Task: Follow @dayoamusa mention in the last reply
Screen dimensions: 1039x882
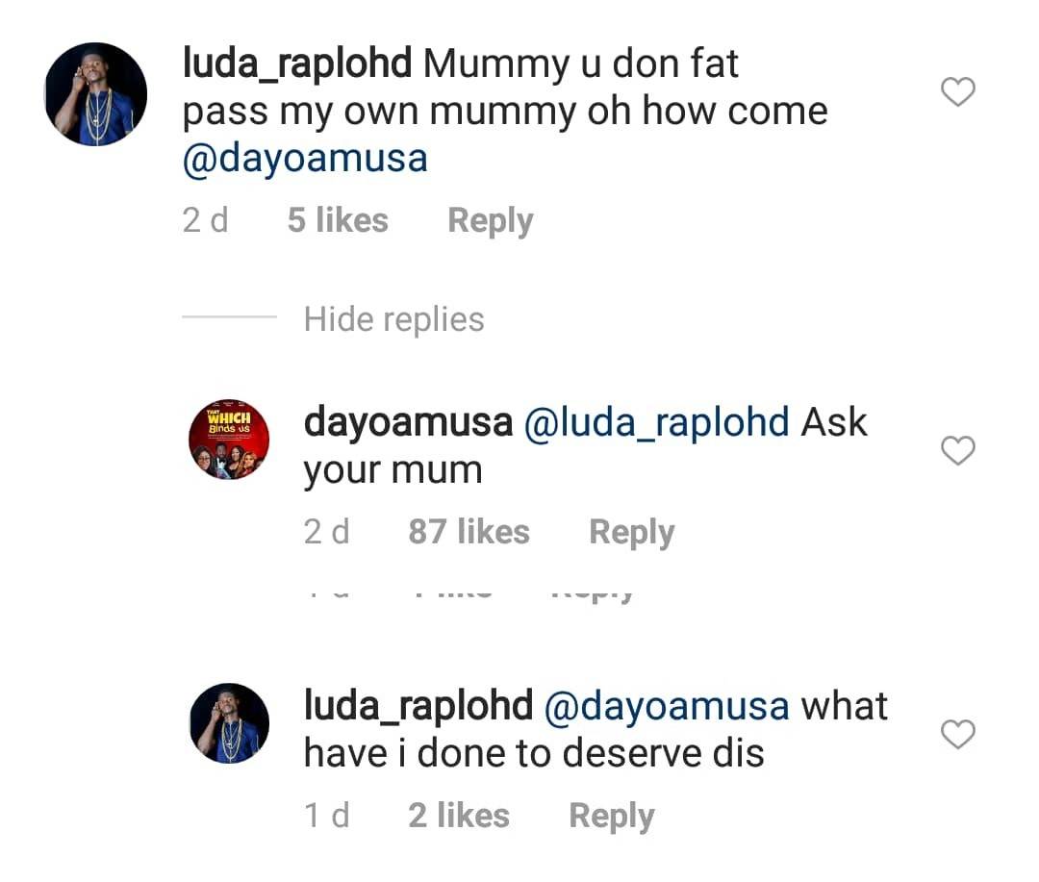Action: [x=667, y=706]
